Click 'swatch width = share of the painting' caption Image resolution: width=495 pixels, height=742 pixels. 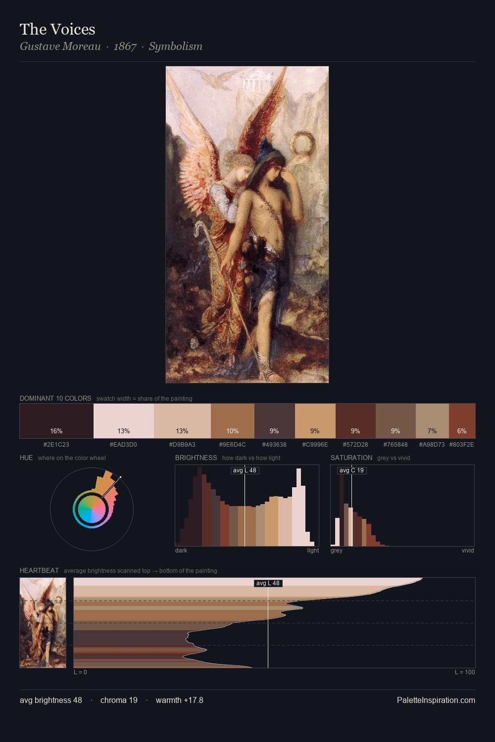click(145, 398)
